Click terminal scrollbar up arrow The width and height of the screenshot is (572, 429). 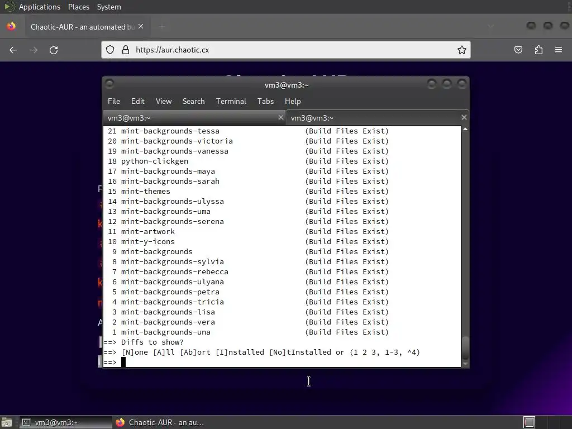pos(465,129)
